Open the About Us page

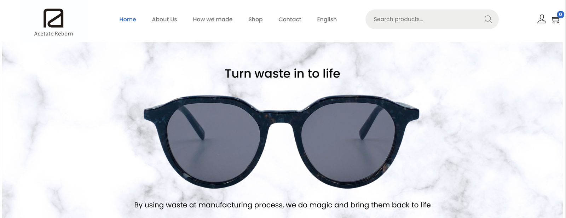click(x=164, y=19)
